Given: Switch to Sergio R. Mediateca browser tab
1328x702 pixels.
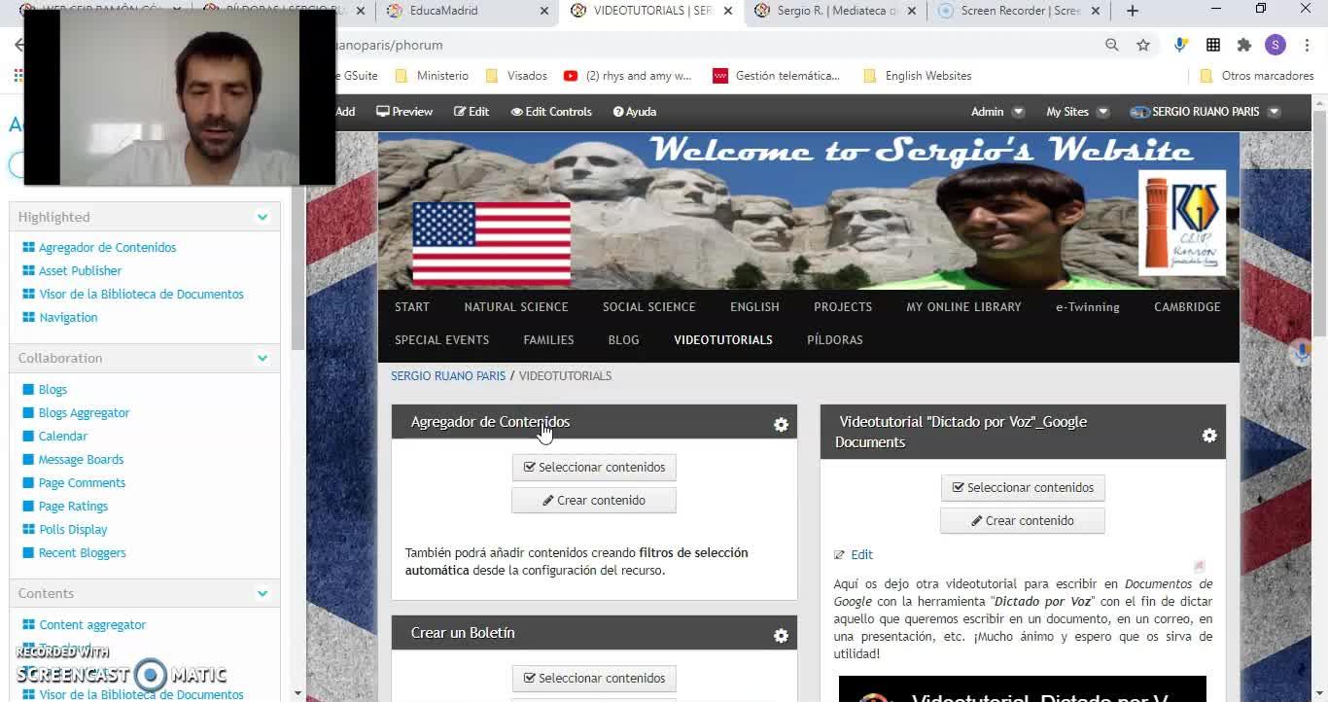Looking at the screenshot, I should pos(834,11).
